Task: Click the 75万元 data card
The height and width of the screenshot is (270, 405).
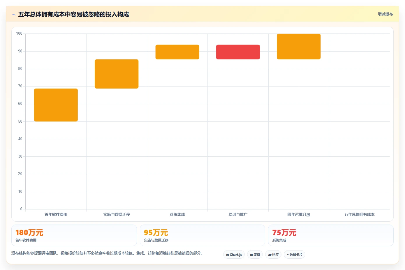Action: [331, 235]
